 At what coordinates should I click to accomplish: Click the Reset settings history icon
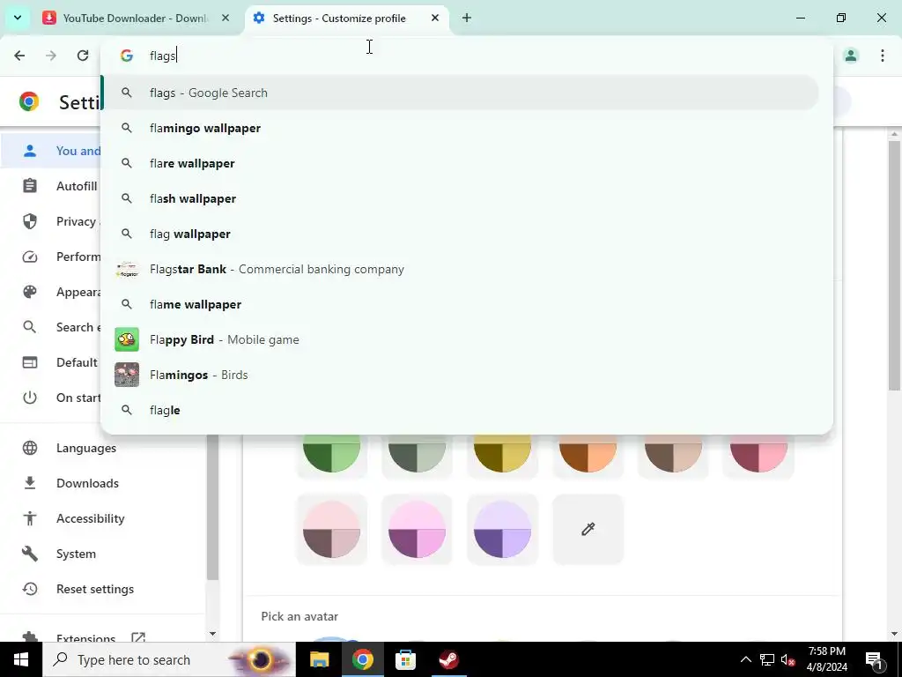coord(30,589)
